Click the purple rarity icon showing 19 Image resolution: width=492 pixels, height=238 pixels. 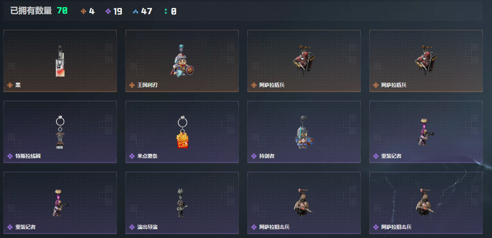(108, 11)
